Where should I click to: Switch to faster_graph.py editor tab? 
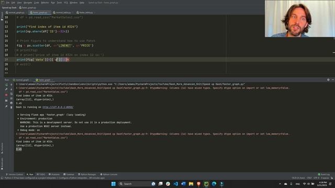[x=40, y=13]
